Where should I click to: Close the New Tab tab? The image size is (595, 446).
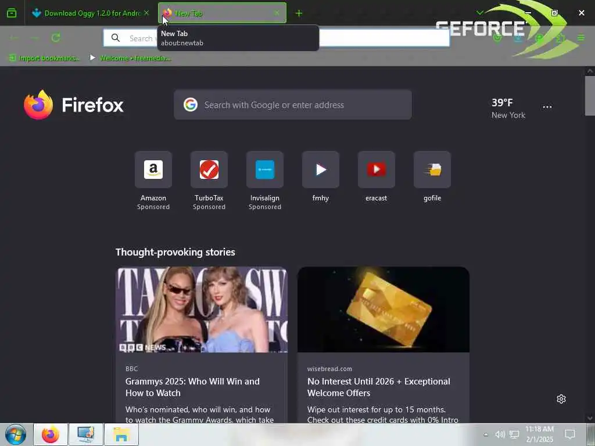(x=277, y=13)
